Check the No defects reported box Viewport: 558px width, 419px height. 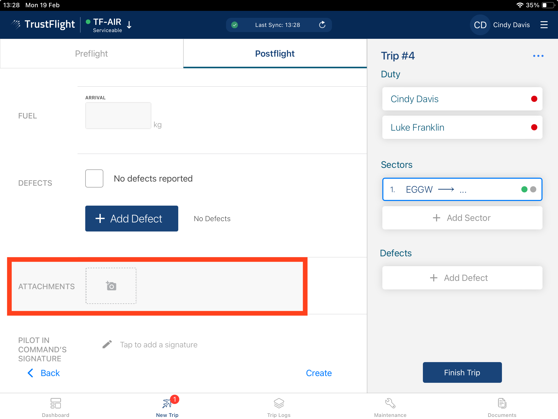click(x=94, y=178)
